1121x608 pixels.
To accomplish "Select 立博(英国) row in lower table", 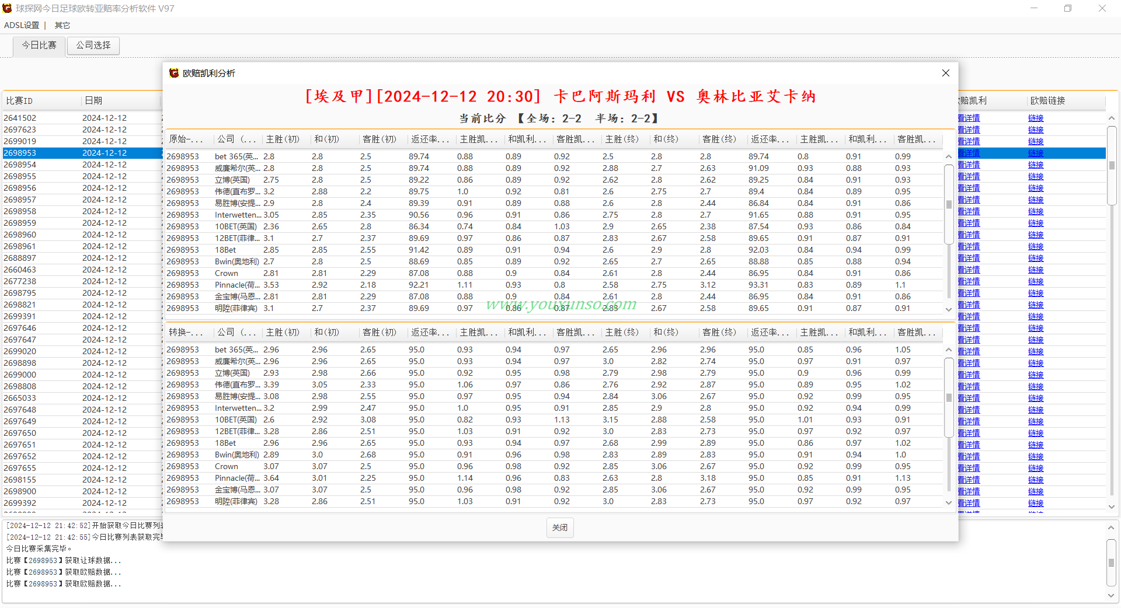I will [554, 373].
